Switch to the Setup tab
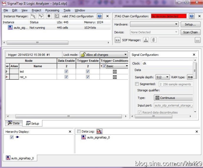This screenshot has width=203, height=168. 32,123
